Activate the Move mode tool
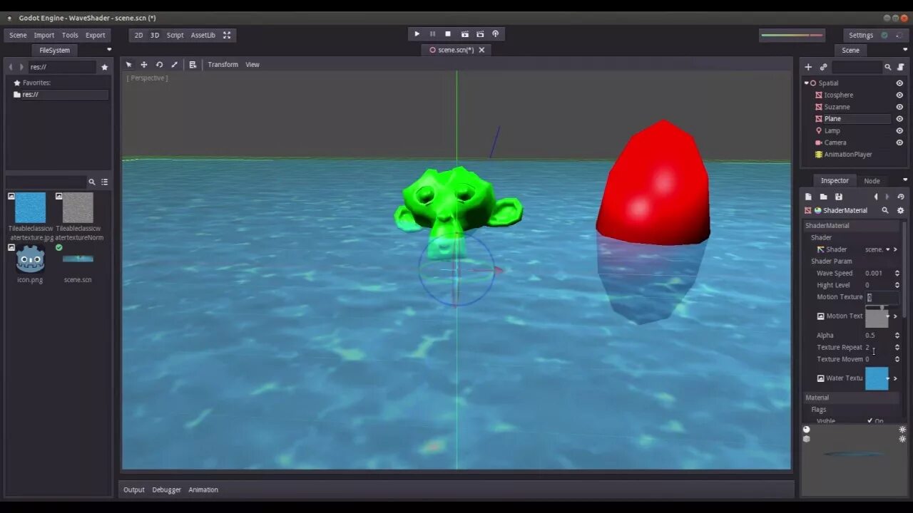 [144, 64]
